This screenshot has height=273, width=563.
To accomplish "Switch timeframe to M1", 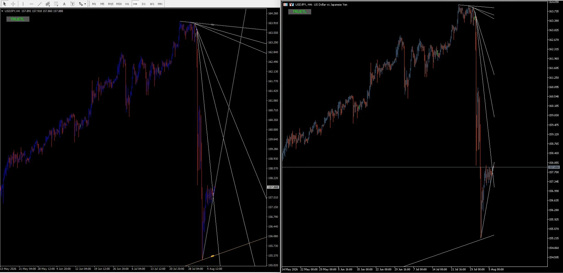I will (x=94, y=4).
